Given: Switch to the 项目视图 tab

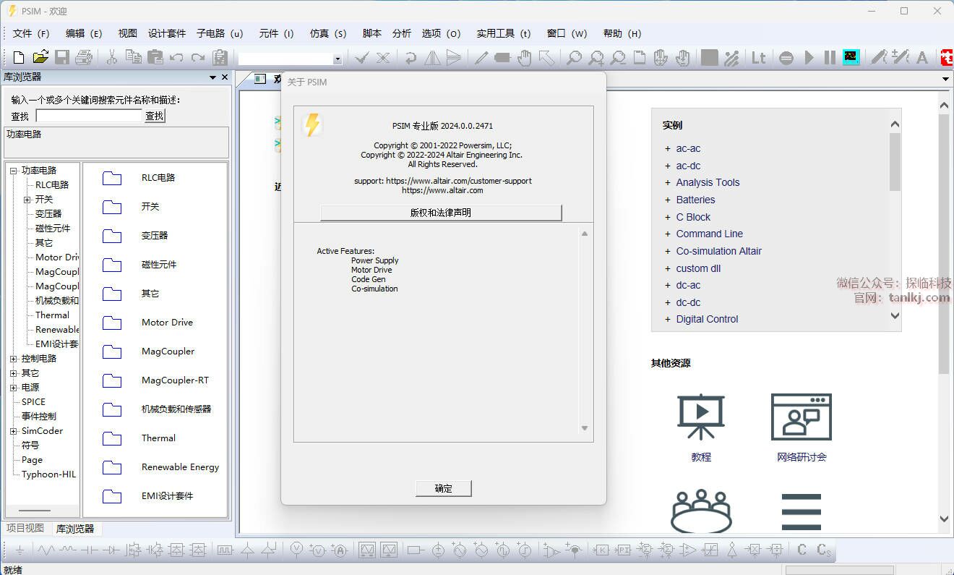Looking at the screenshot, I should point(25,529).
